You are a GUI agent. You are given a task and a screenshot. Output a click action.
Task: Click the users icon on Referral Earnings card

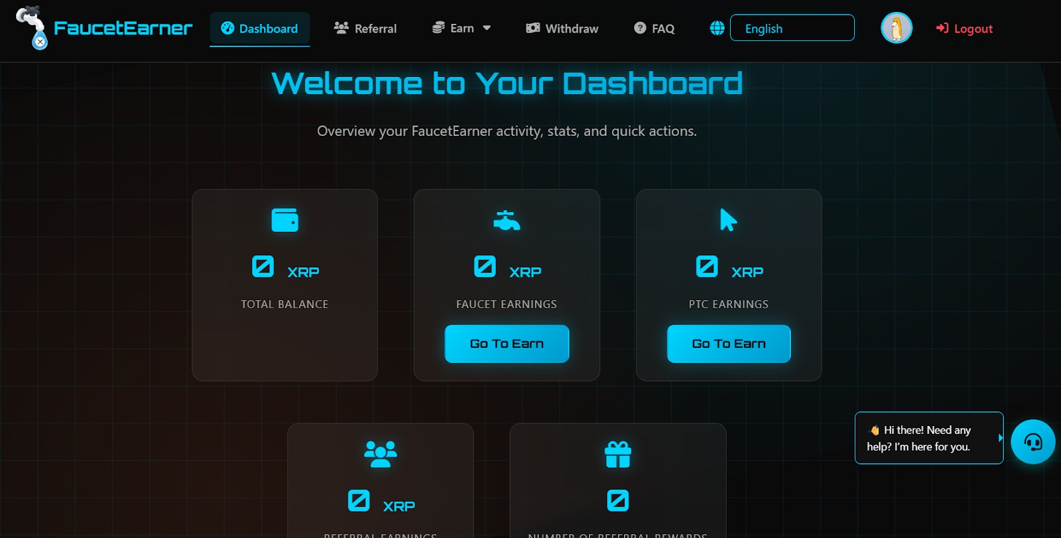pyautogui.click(x=381, y=455)
